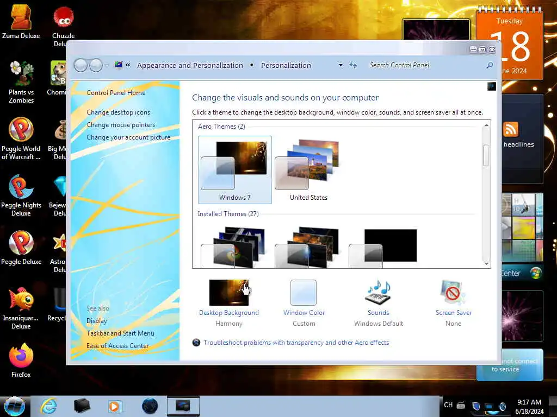The width and height of the screenshot is (557, 417).
Task: Open Peggle World of Warcraft icon
Action: (21, 138)
